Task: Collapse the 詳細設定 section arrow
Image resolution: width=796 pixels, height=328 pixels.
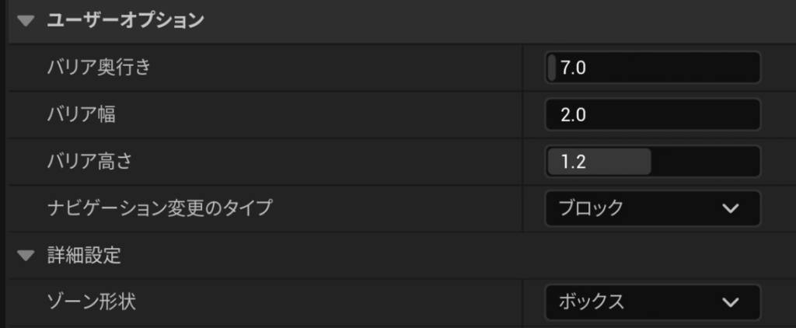Action: point(27,256)
